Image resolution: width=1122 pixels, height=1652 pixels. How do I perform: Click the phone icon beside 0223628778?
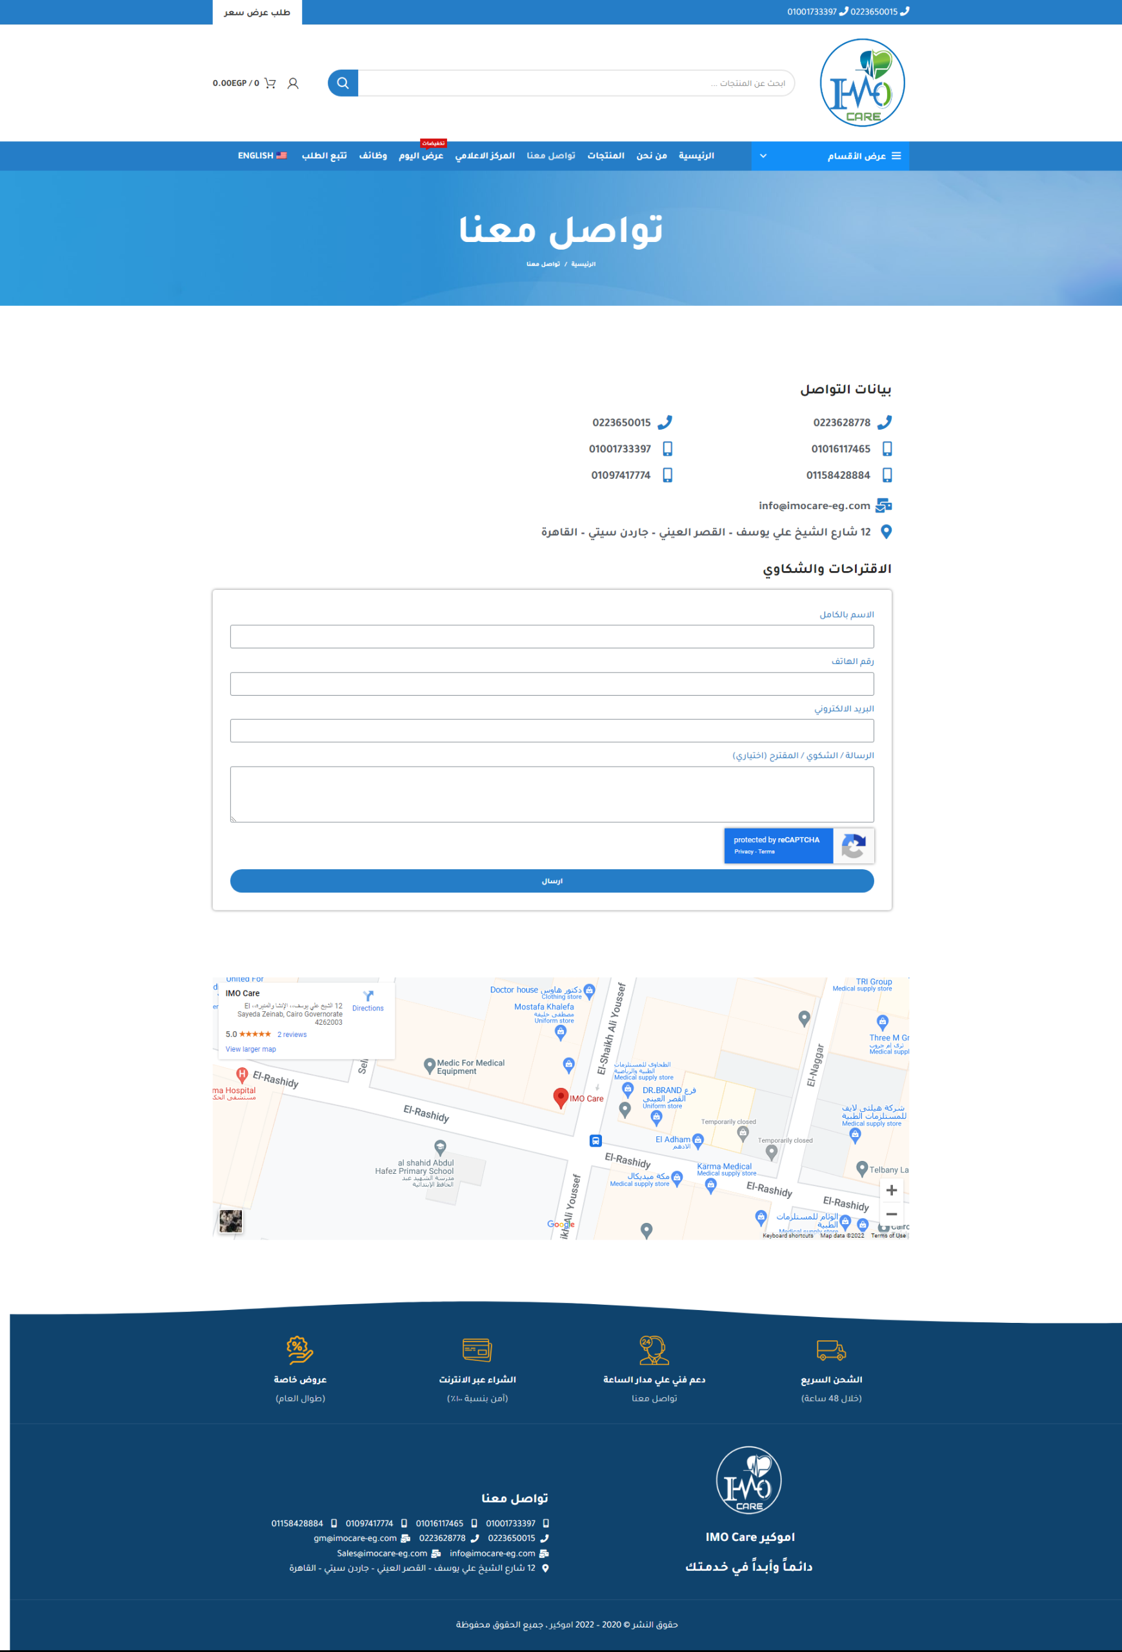(x=885, y=422)
